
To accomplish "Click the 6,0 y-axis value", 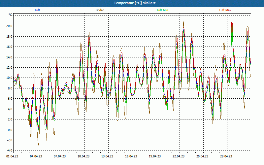I will [x=10, y=99].
